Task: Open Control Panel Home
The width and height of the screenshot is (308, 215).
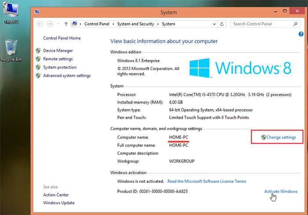Action: [62, 38]
